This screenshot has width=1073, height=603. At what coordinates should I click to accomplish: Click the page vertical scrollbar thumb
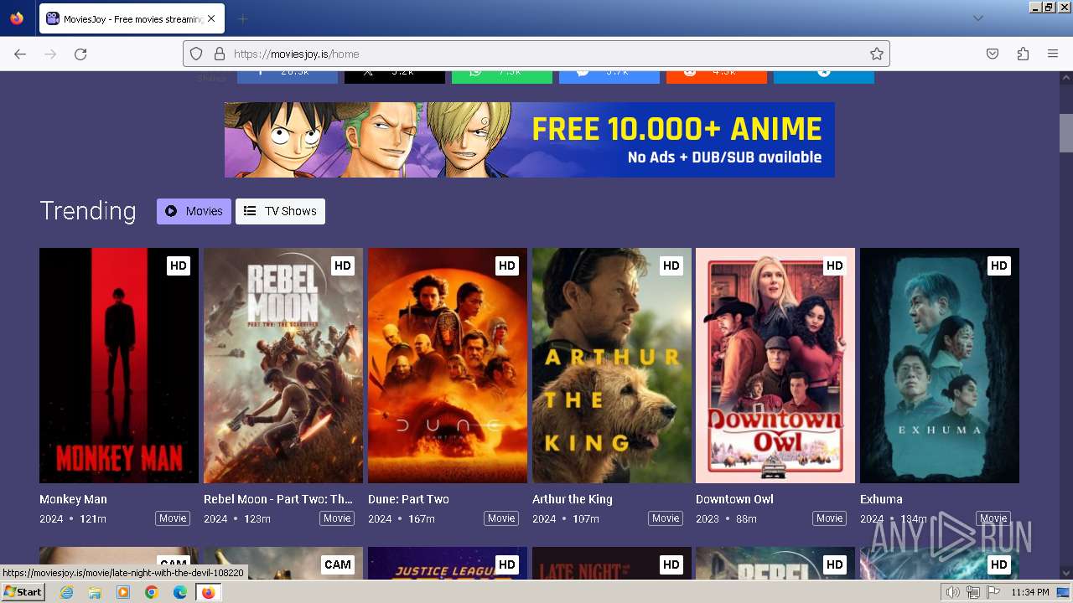(x=1065, y=132)
